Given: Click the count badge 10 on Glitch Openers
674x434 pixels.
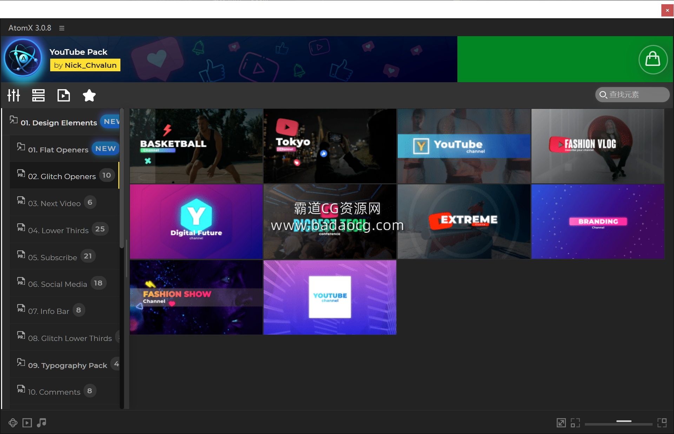Looking at the screenshot, I should coord(107,175).
